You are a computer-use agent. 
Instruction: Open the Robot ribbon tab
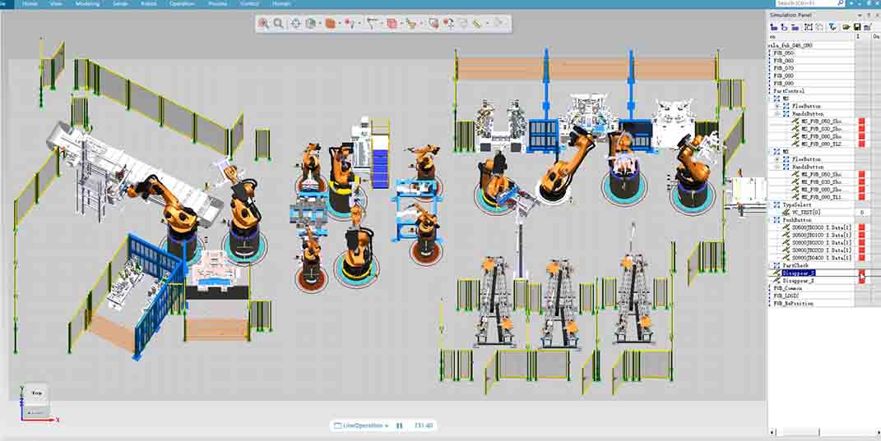point(149,4)
